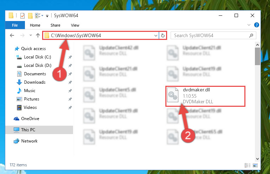This screenshot has width=270, height=174.
Task: Open the Share ribbon tab
Action: pyautogui.click(x=55, y=25)
